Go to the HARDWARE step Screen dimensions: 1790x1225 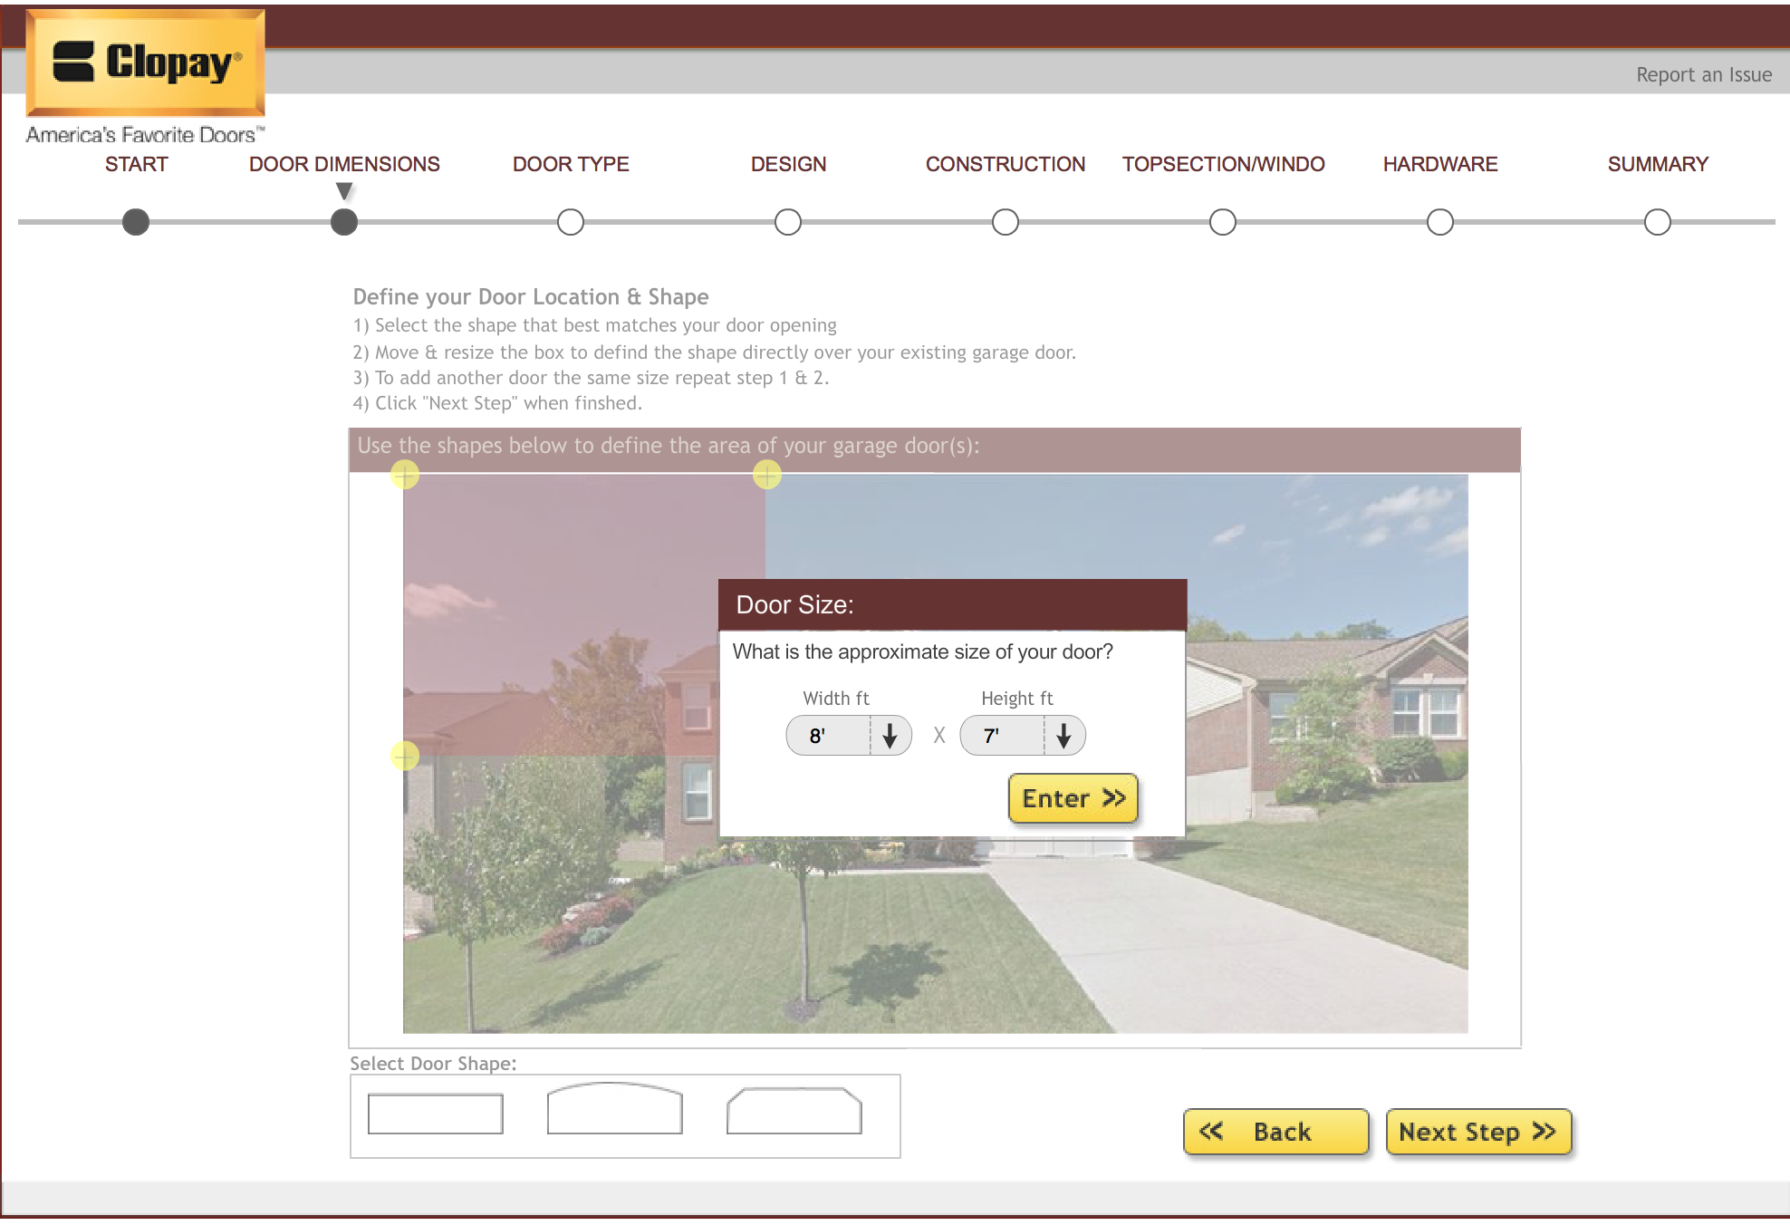point(1440,164)
